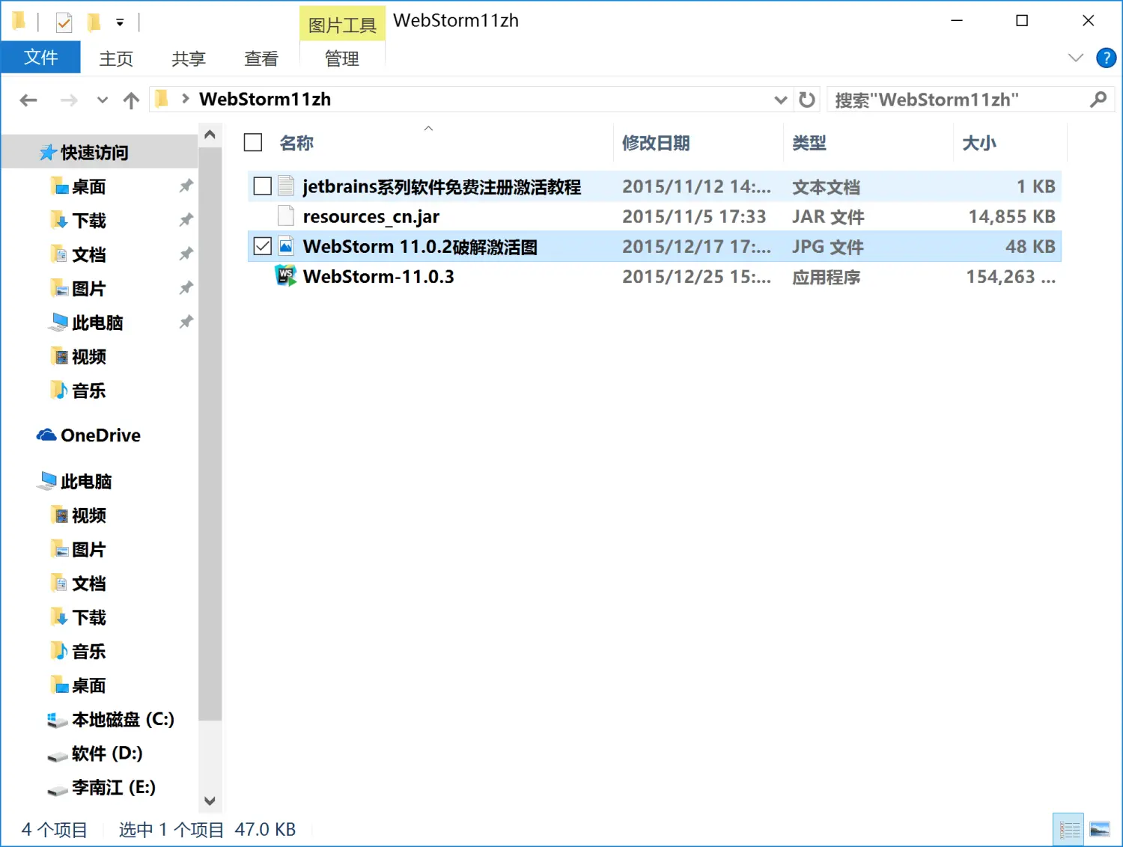Click the pin icon beside pinned 文档

186,254
